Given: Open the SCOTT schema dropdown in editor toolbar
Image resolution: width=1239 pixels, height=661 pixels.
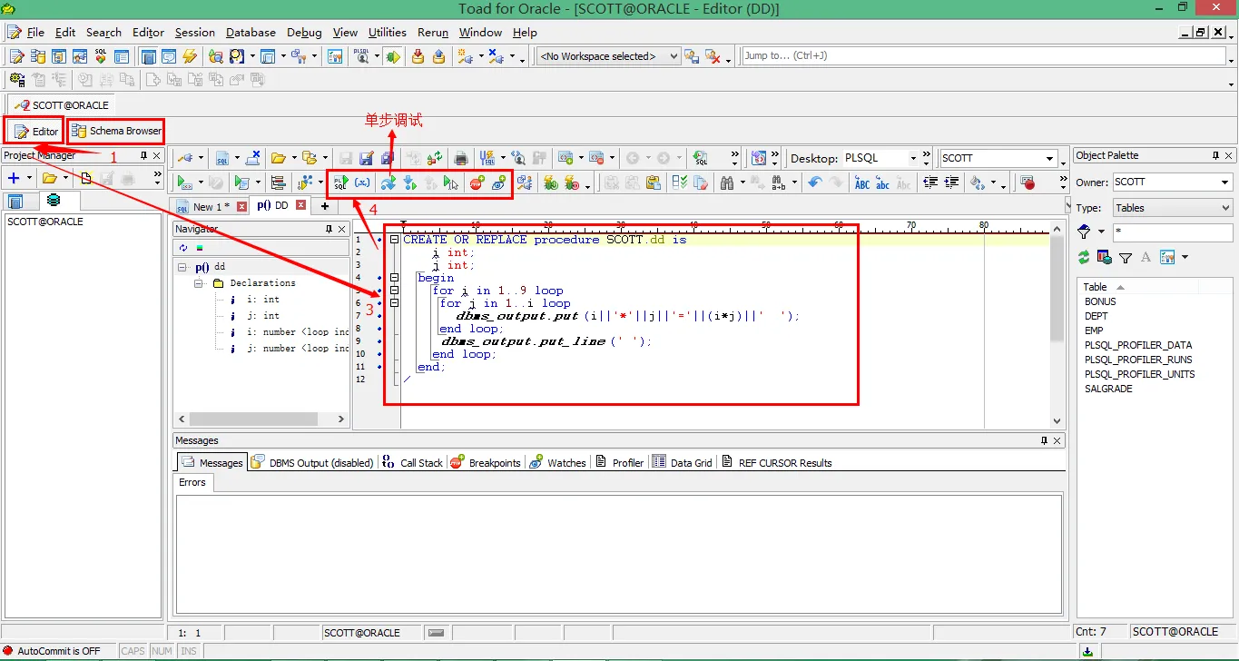Looking at the screenshot, I should click(x=1051, y=158).
